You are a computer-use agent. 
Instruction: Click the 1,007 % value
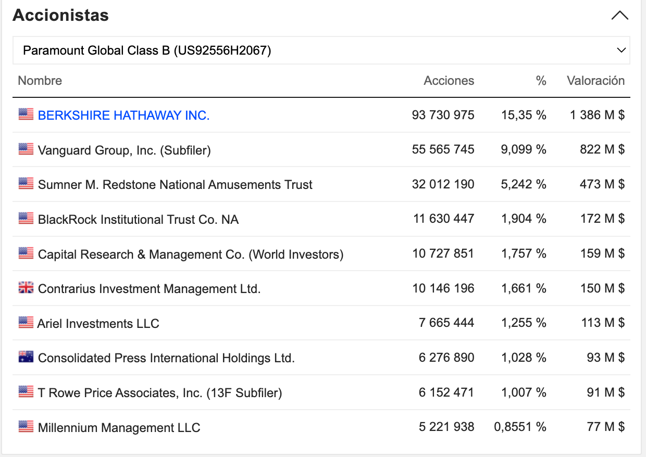click(x=524, y=392)
